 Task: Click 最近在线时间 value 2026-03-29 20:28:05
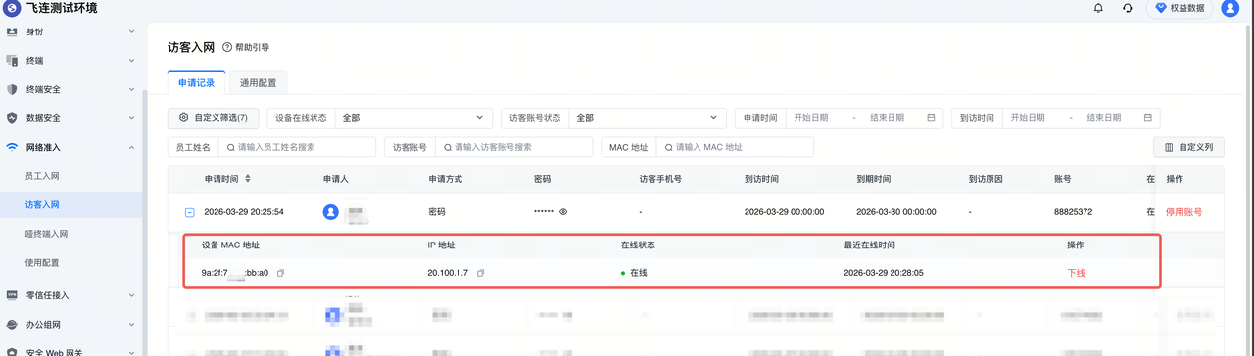884,273
